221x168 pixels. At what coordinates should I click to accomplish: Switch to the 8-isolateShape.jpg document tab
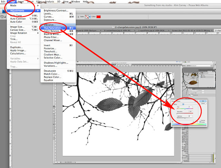[116, 30]
